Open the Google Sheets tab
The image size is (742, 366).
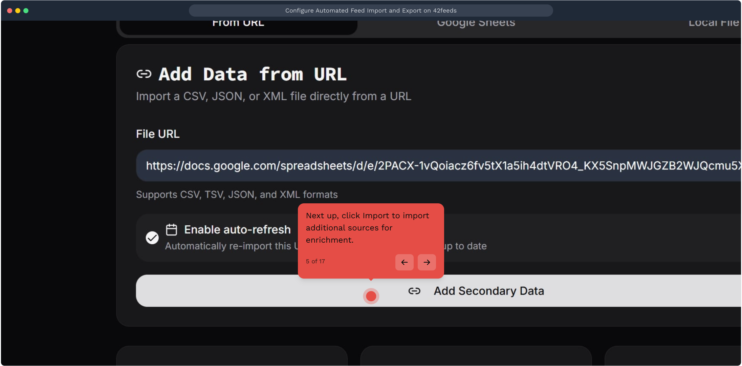(x=476, y=24)
